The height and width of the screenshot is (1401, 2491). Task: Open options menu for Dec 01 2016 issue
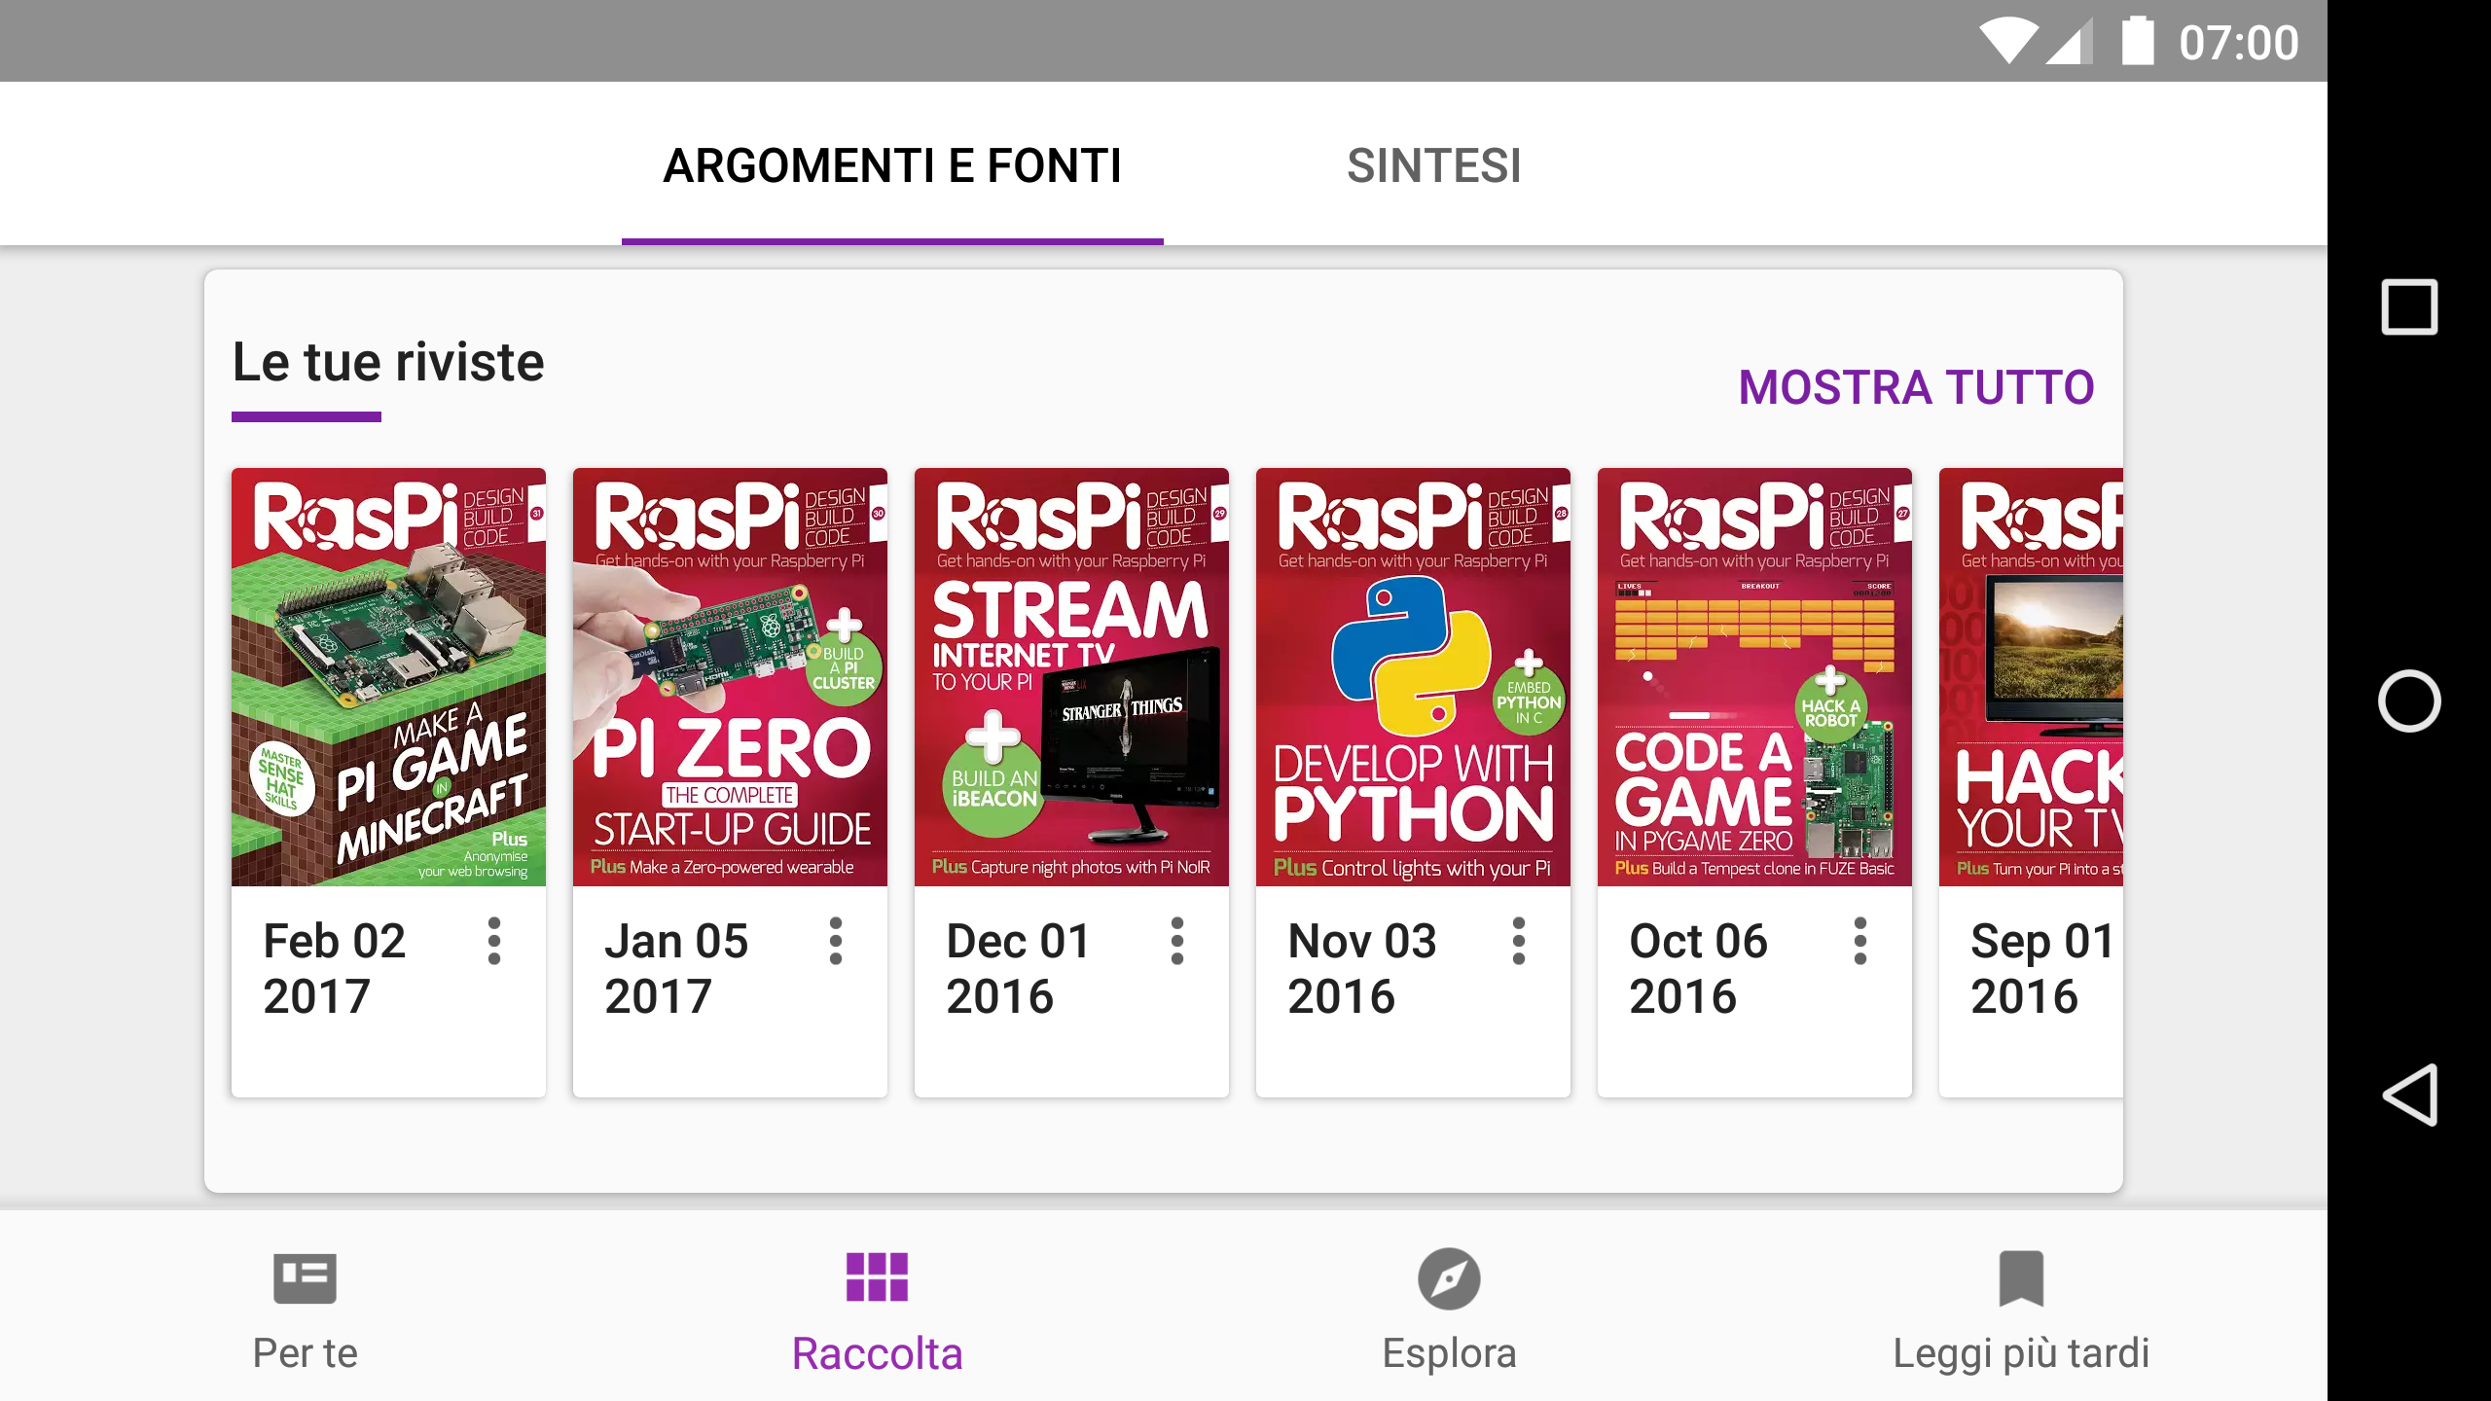point(1177,941)
